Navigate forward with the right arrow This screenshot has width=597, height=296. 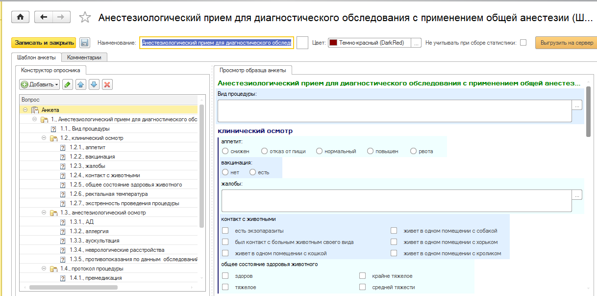(61, 17)
